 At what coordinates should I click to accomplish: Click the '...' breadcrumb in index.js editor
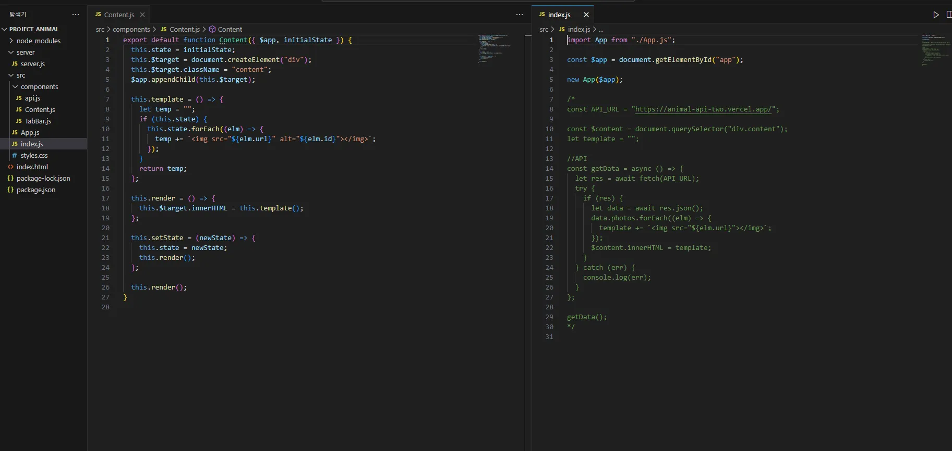point(601,30)
